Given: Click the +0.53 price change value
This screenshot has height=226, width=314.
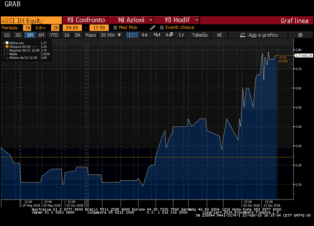Looking at the screenshot, I should coord(282,58).
